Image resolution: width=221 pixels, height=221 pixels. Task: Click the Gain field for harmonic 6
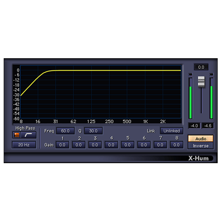pos(144,145)
